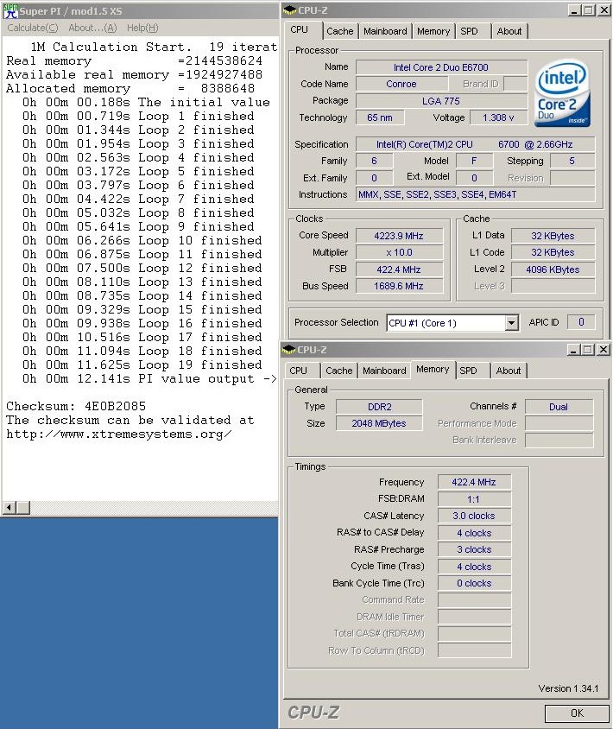Click the memory Type value DDR2
The width and height of the screenshot is (613, 729).
[x=379, y=407]
